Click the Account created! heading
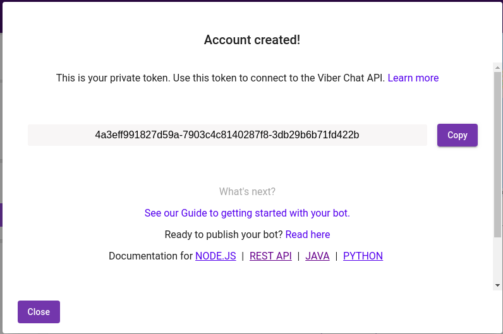 click(251, 40)
